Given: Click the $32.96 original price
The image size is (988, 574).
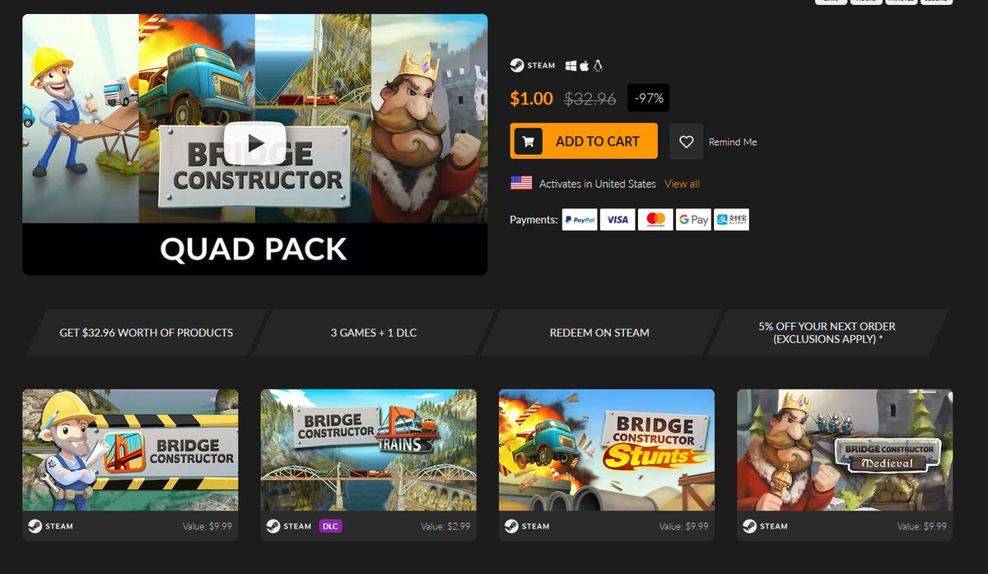Looking at the screenshot, I should point(590,99).
